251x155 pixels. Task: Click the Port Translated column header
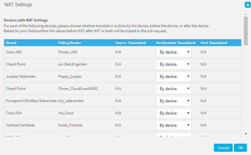tap(214, 43)
